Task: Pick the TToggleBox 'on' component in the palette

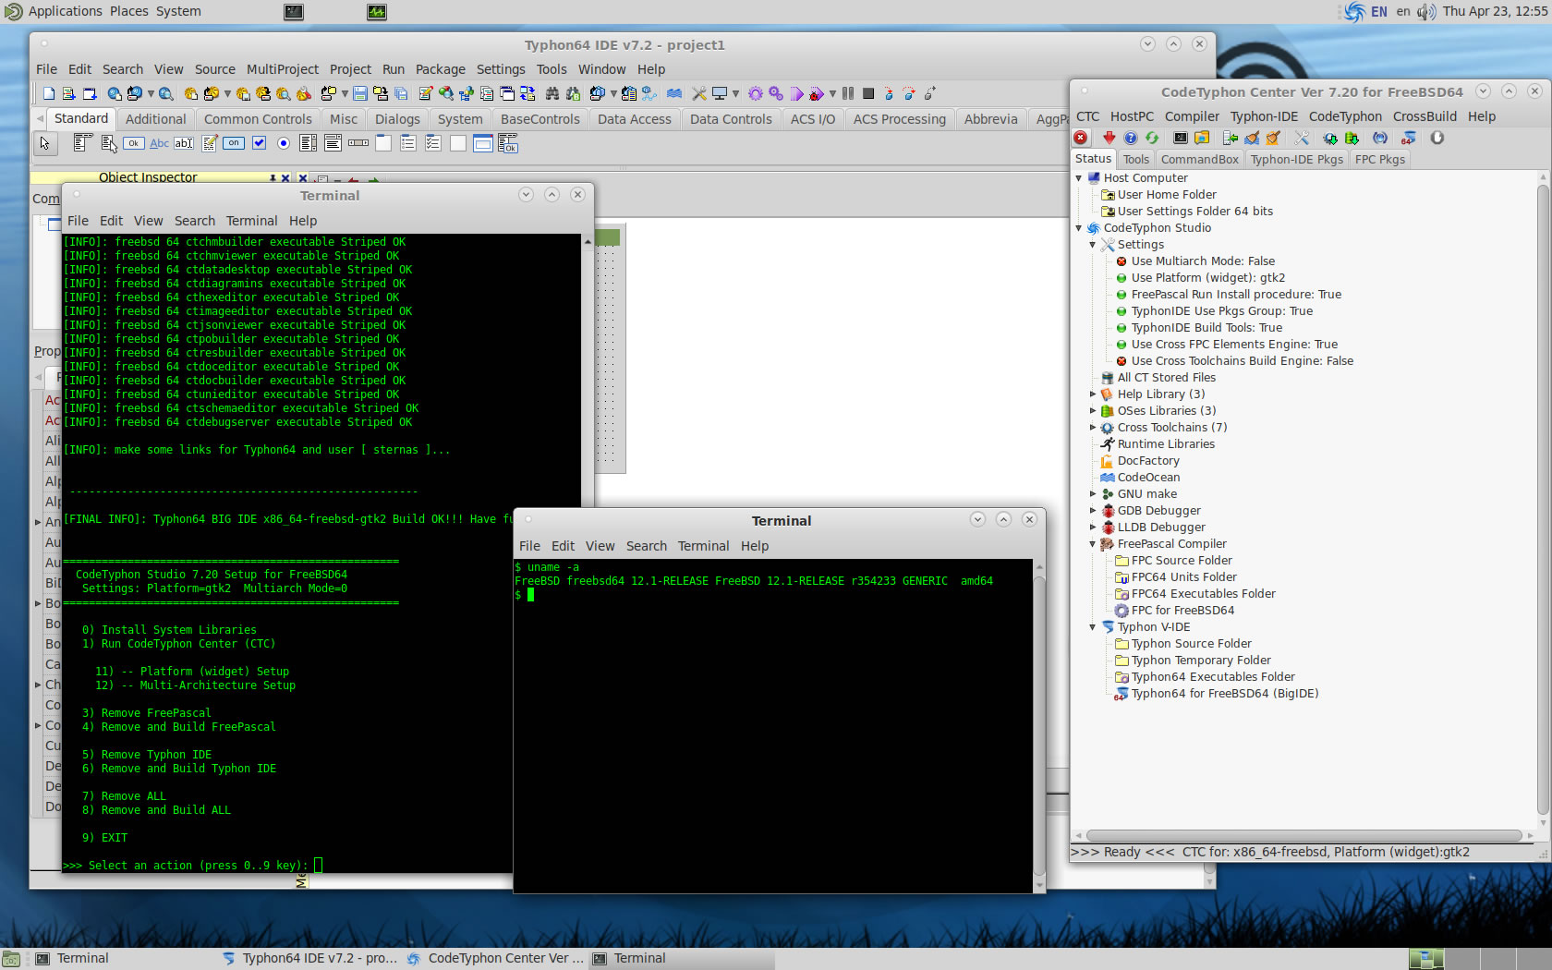Action: [x=234, y=143]
